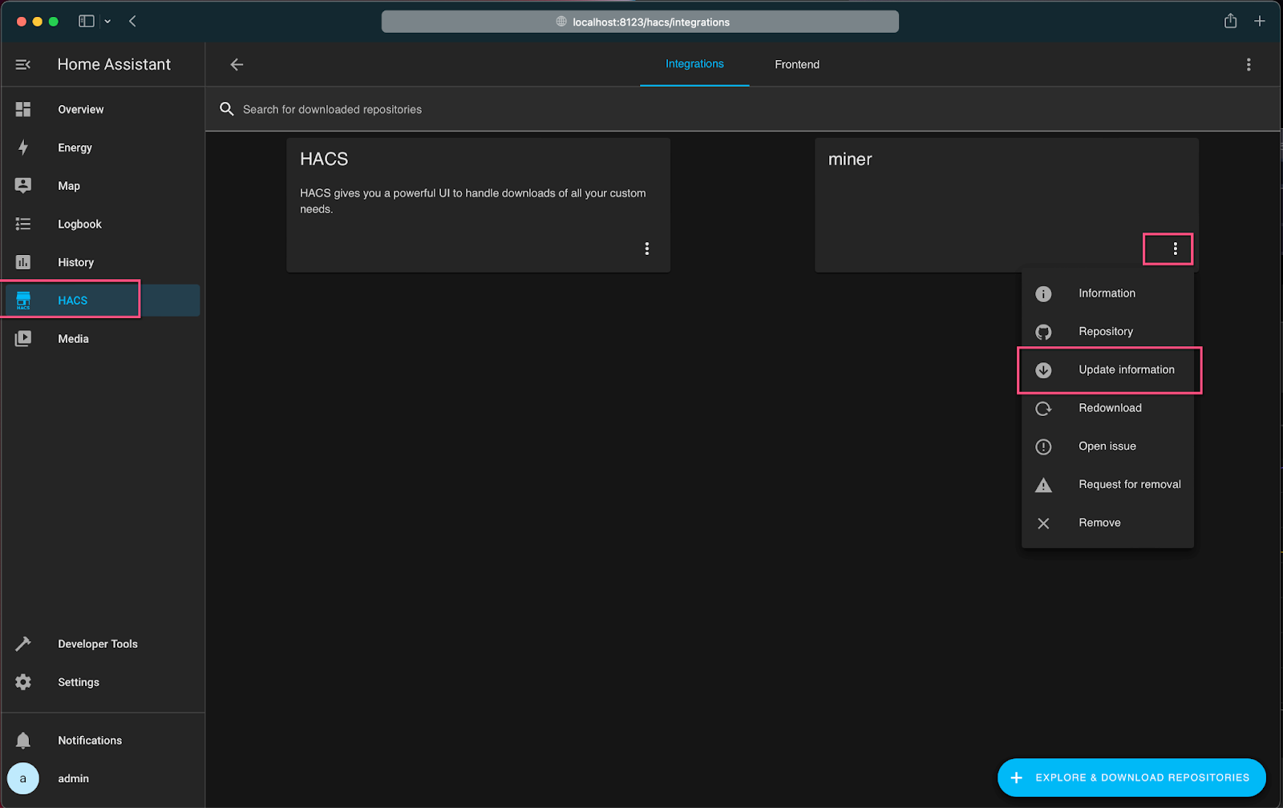The image size is (1283, 808).
Task: Select Request for removal menu entry
Action: point(1107,484)
